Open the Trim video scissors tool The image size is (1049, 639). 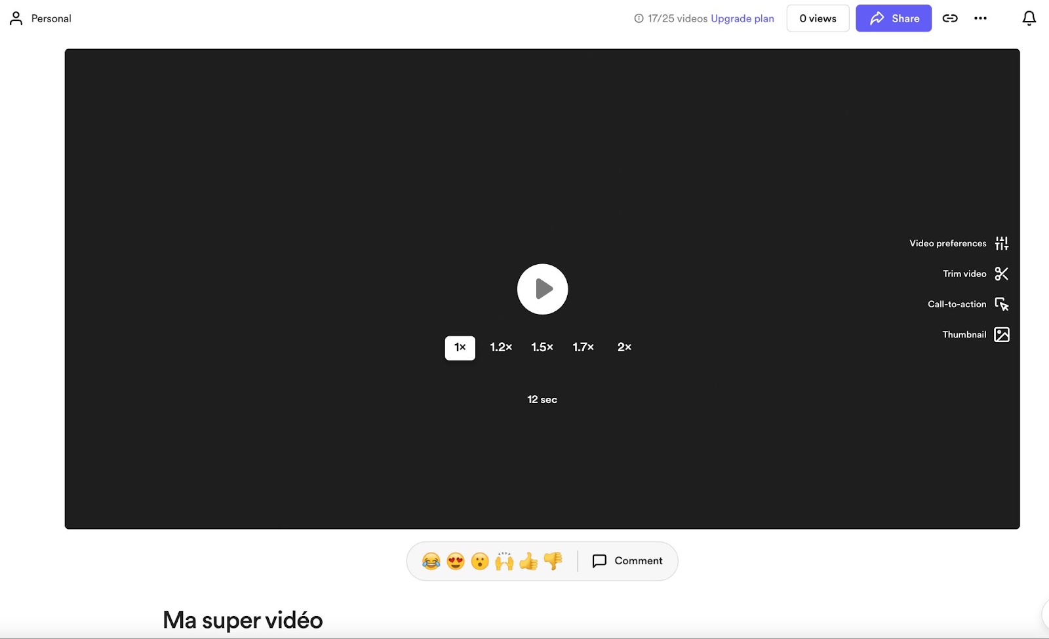1001,273
